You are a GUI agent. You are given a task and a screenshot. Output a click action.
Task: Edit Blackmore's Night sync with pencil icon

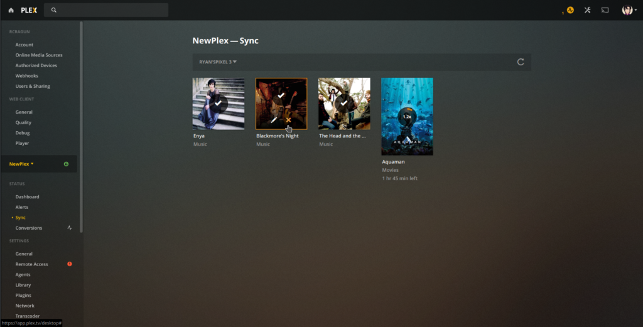click(x=274, y=120)
